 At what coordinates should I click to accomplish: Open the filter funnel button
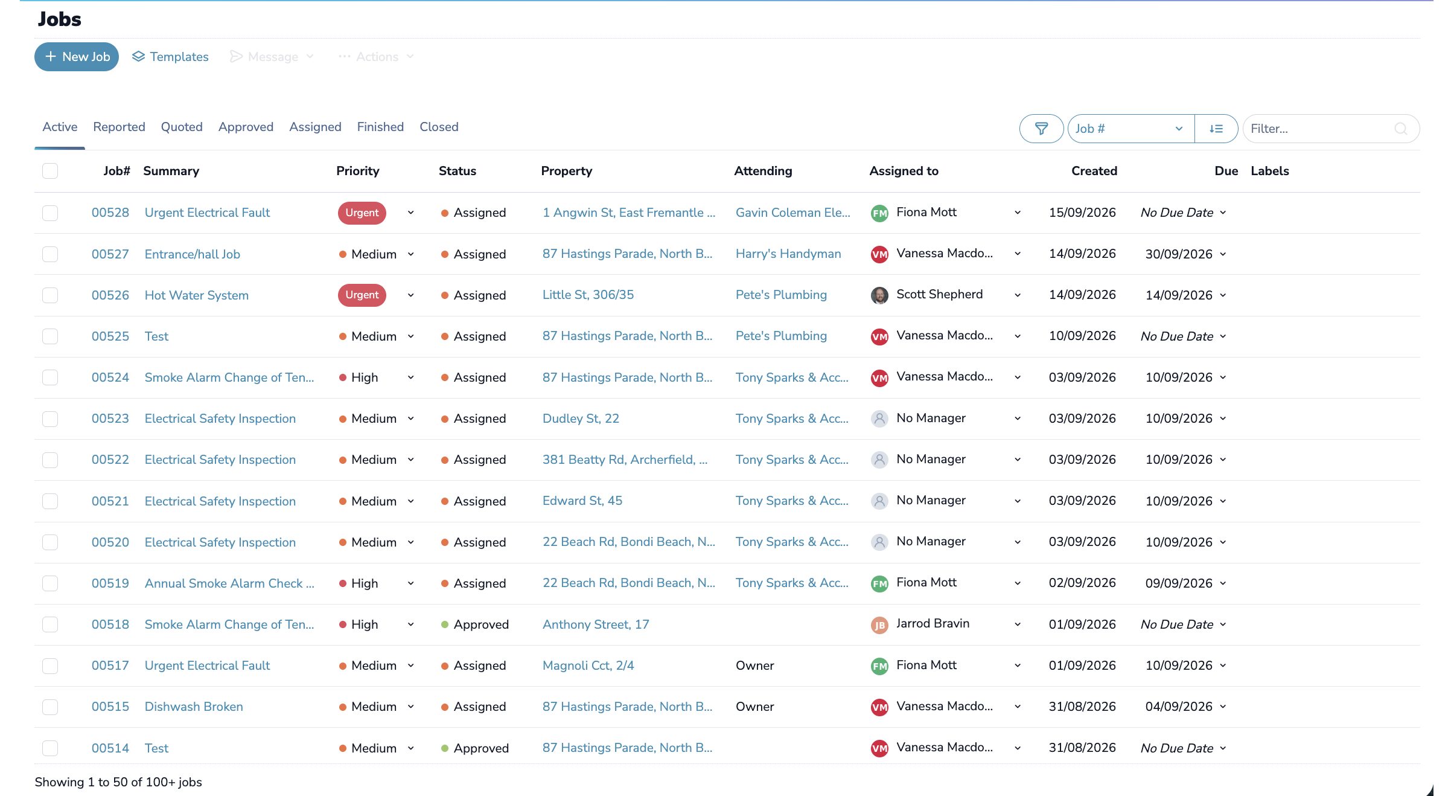pos(1041,129)
